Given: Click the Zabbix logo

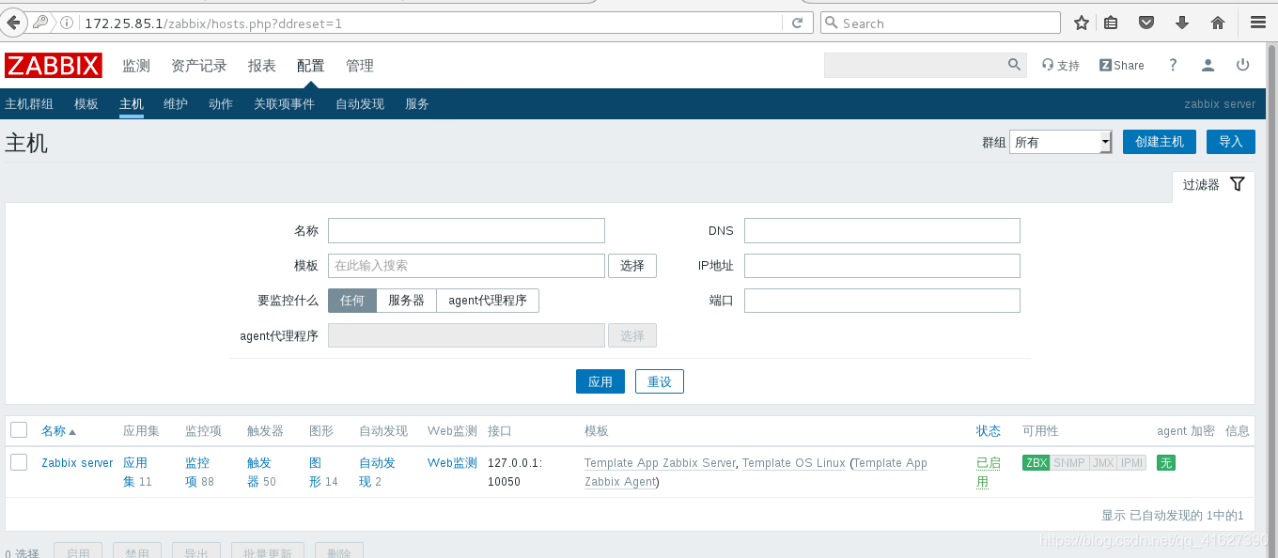Looking at the screenshot, I should 54,66.
